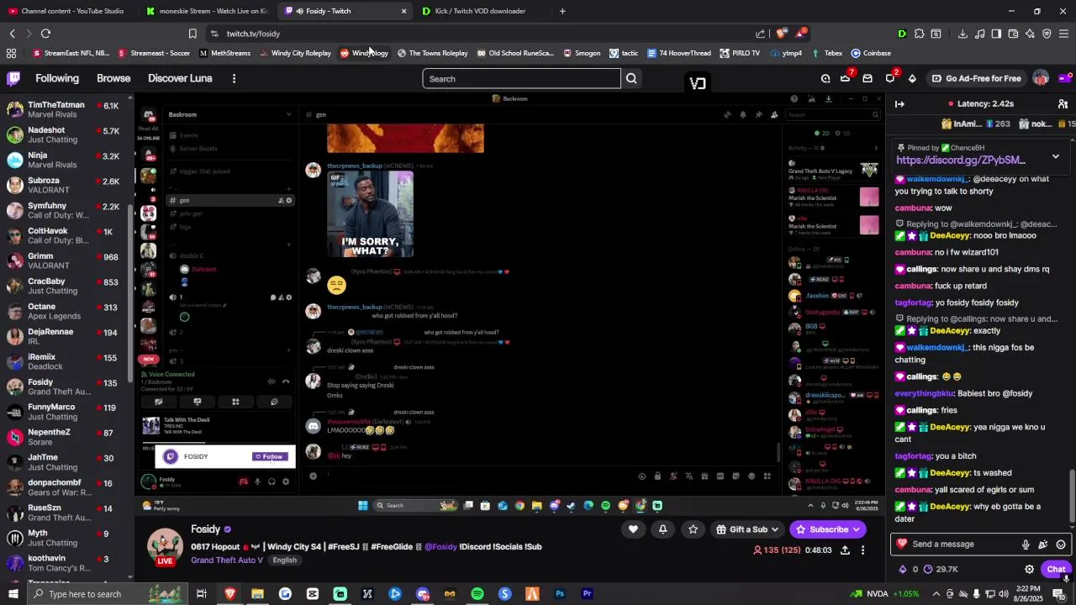Click the purple Chat button

(1056, 569)
